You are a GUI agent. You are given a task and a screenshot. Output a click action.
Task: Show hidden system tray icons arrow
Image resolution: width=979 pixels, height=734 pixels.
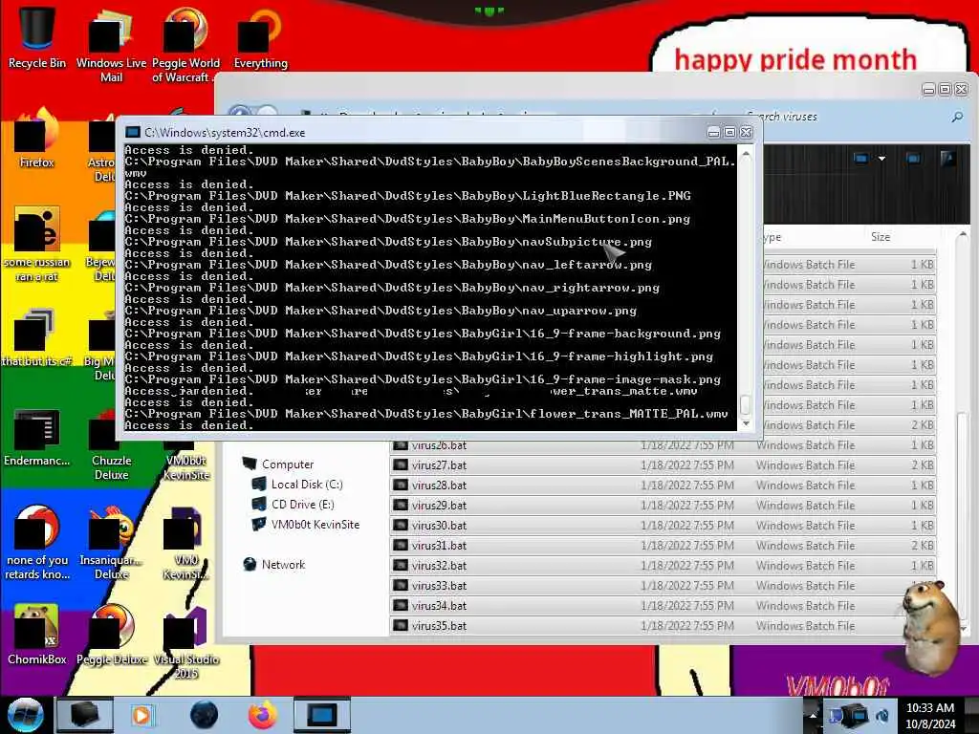point(813,715)
